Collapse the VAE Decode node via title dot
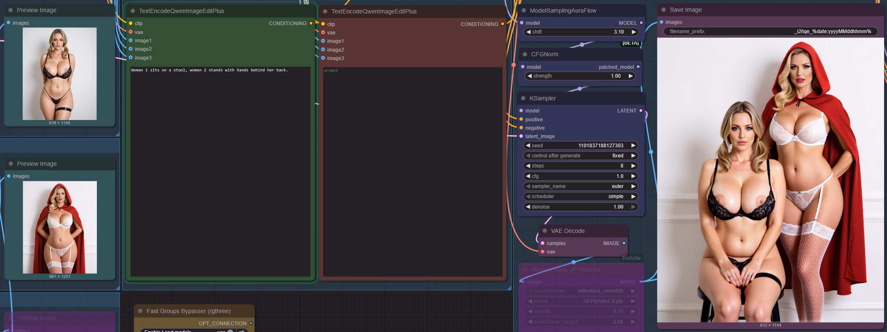This screenshot has height=332, width=887. 545,231
